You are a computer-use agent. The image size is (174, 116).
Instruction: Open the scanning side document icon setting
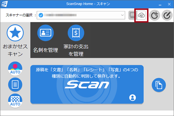[15, 85]
